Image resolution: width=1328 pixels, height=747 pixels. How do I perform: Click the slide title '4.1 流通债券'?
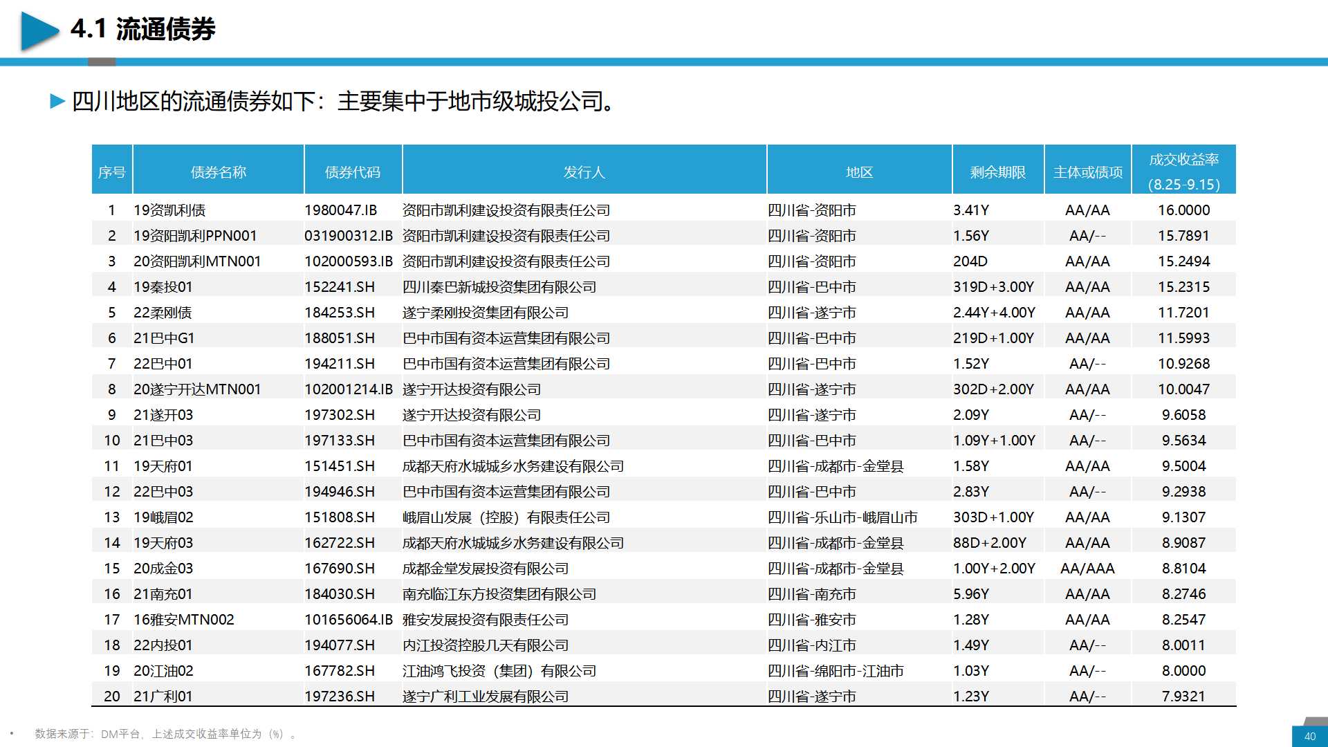pyautogui.click(x=143, y=29)
